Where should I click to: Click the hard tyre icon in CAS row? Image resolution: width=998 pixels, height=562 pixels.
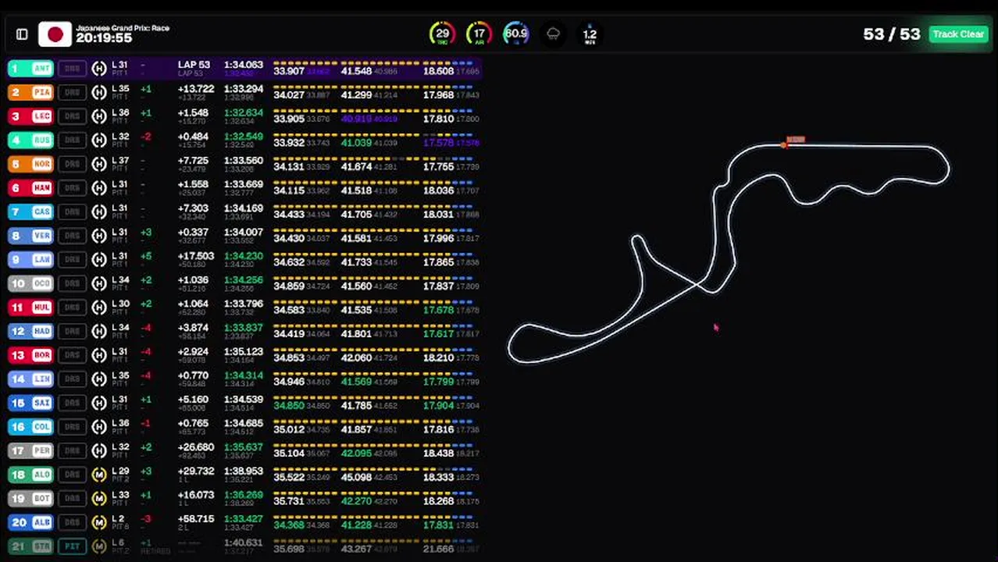[x=99, y=212]
